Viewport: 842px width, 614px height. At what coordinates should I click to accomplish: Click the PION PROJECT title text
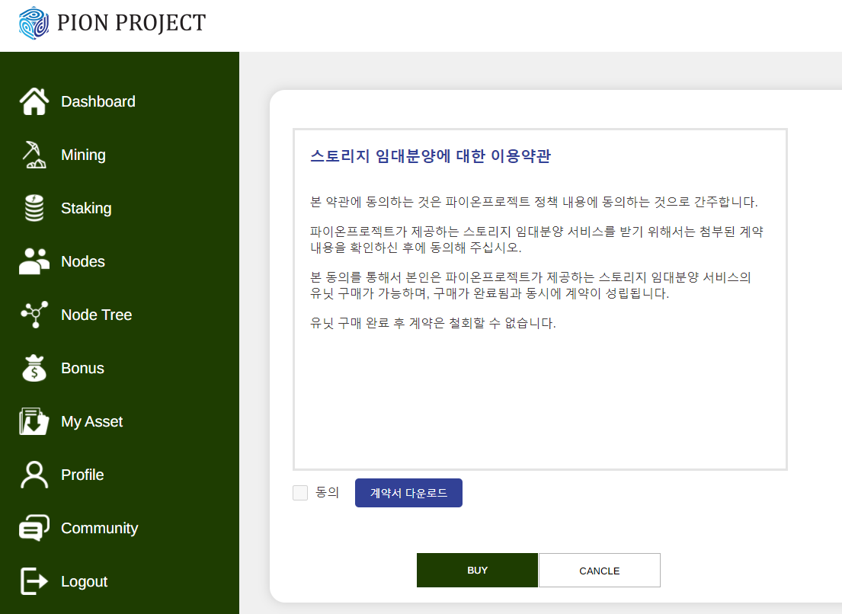click(x=132, y=23)
